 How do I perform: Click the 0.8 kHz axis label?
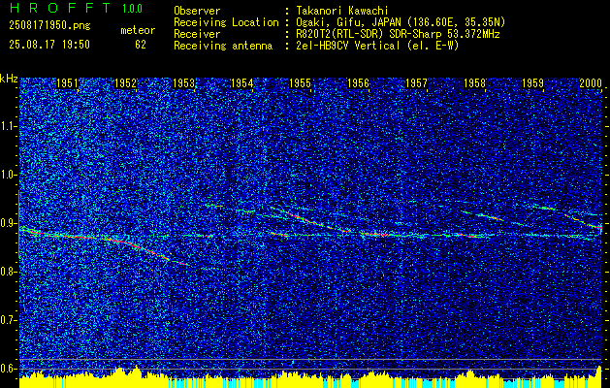8,272
